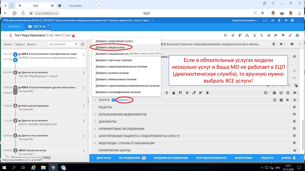Click plus icon on 'Рецепты' row

(x=295, y=107)
